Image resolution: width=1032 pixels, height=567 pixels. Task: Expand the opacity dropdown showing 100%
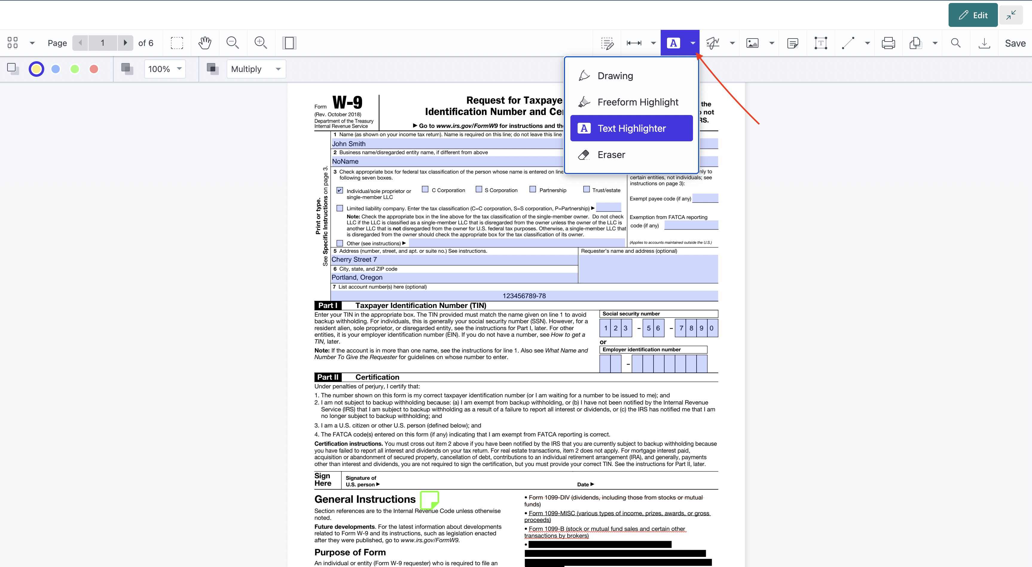point(165,69)
